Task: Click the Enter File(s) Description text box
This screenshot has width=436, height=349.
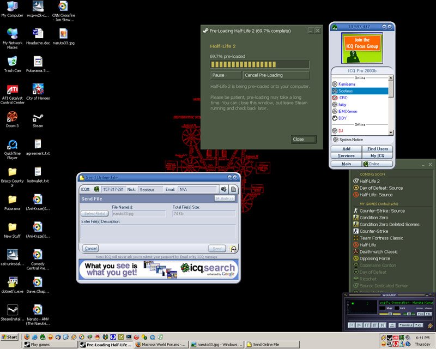Action: pos(158,232)
